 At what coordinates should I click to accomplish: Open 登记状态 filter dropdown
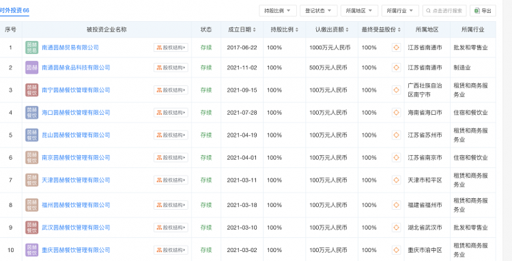click(x=318, y=11)
